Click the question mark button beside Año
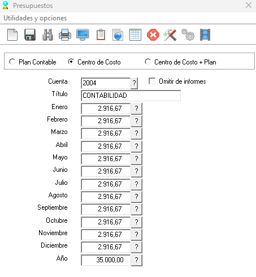Screen dimensions: 256x277 coord(137,260)
